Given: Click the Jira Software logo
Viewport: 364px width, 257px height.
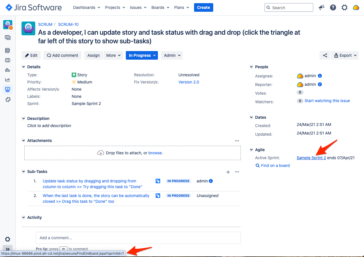Looking at the screenshot, I should point(34,7).
